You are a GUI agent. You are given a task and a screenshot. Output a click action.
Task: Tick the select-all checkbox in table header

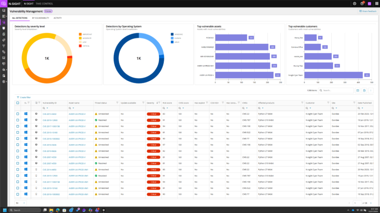pyautogui.click(x=18, y=103)
